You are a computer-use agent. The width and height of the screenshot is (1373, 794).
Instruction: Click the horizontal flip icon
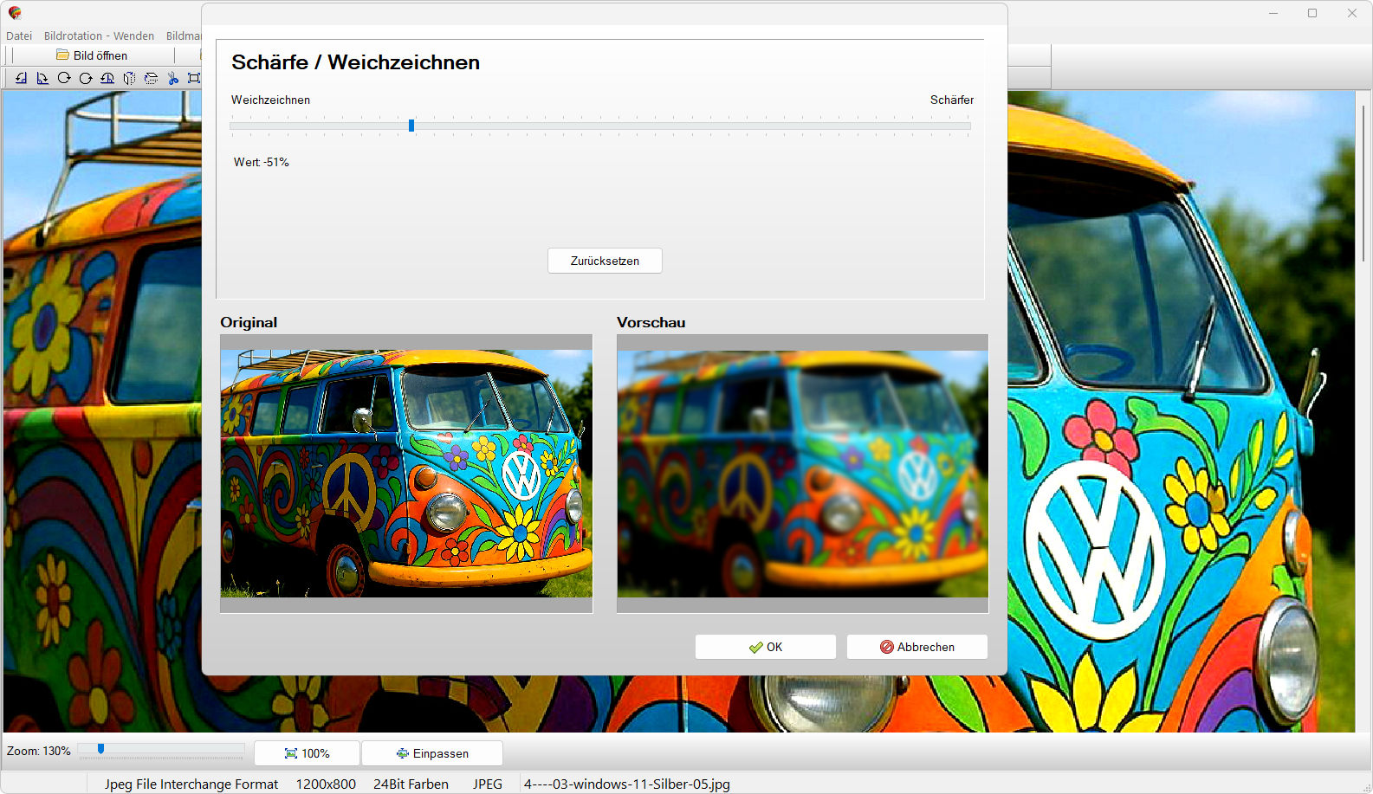pos(129,78)
